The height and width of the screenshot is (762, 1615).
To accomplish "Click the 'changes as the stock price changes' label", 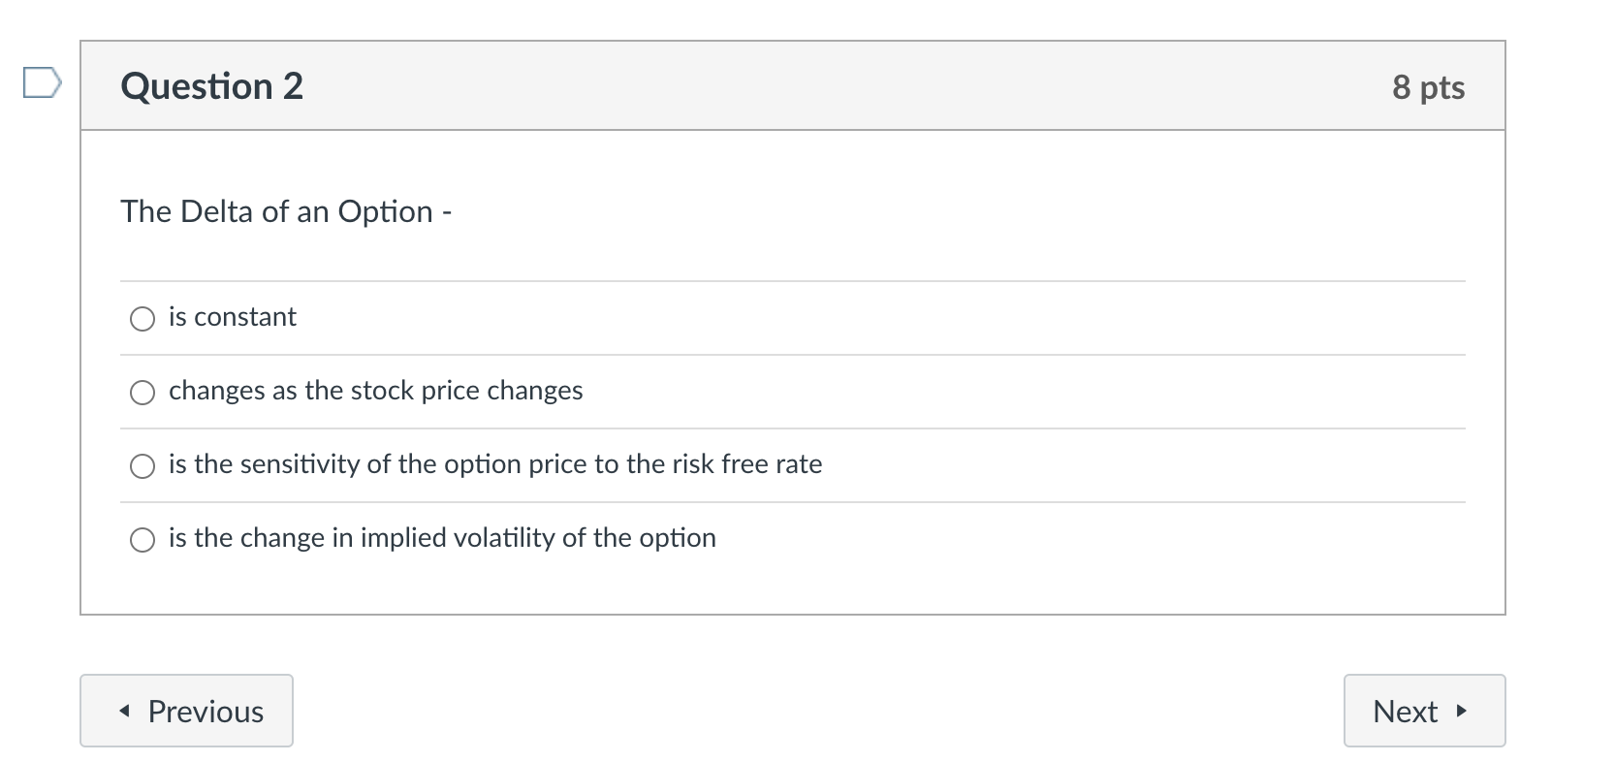I will pyautogui.click(x=375, y=391).
